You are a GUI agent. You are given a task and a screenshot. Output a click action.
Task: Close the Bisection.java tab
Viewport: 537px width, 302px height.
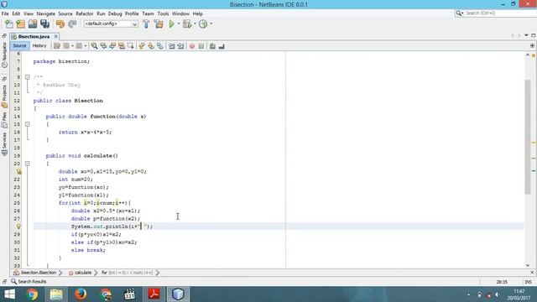(56, 36)
